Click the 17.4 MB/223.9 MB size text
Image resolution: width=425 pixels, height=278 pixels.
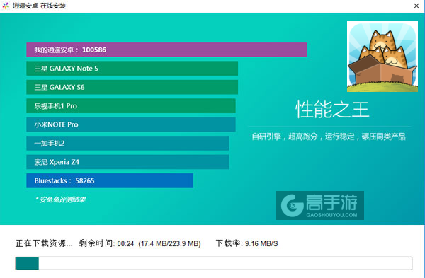click(x=170, y=243)
